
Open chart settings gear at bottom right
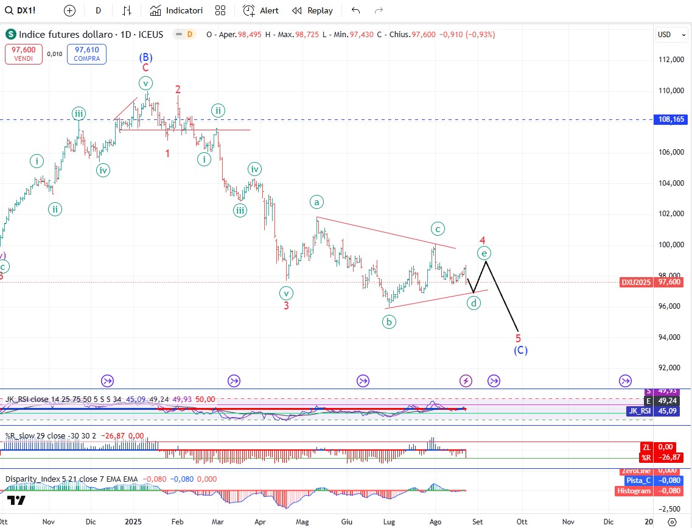coord(672,522)
